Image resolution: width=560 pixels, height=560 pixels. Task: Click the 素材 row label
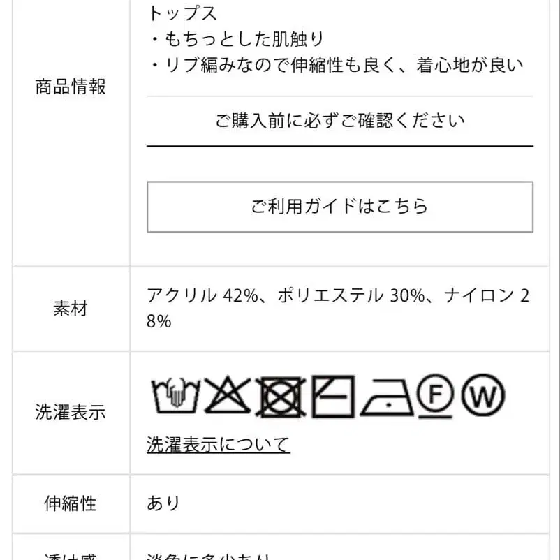[68, 308]
